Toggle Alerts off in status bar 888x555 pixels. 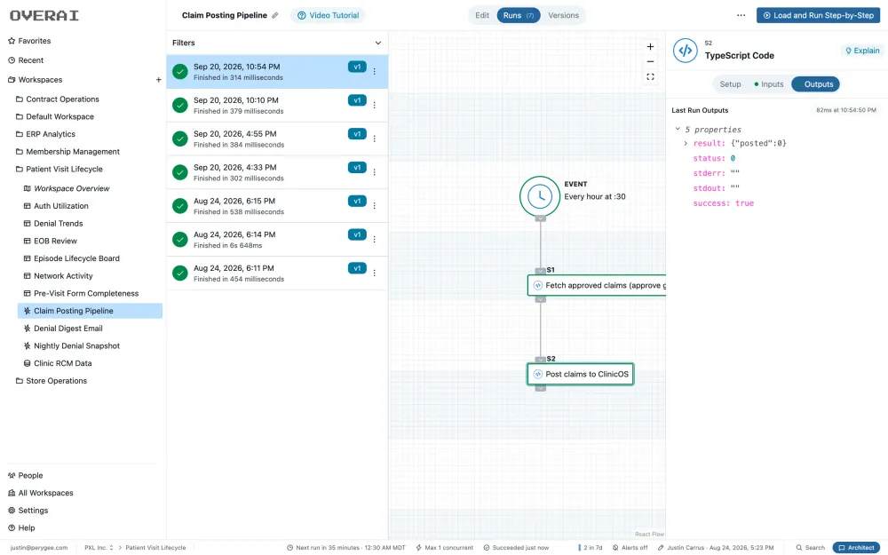(x=630, y=548)
